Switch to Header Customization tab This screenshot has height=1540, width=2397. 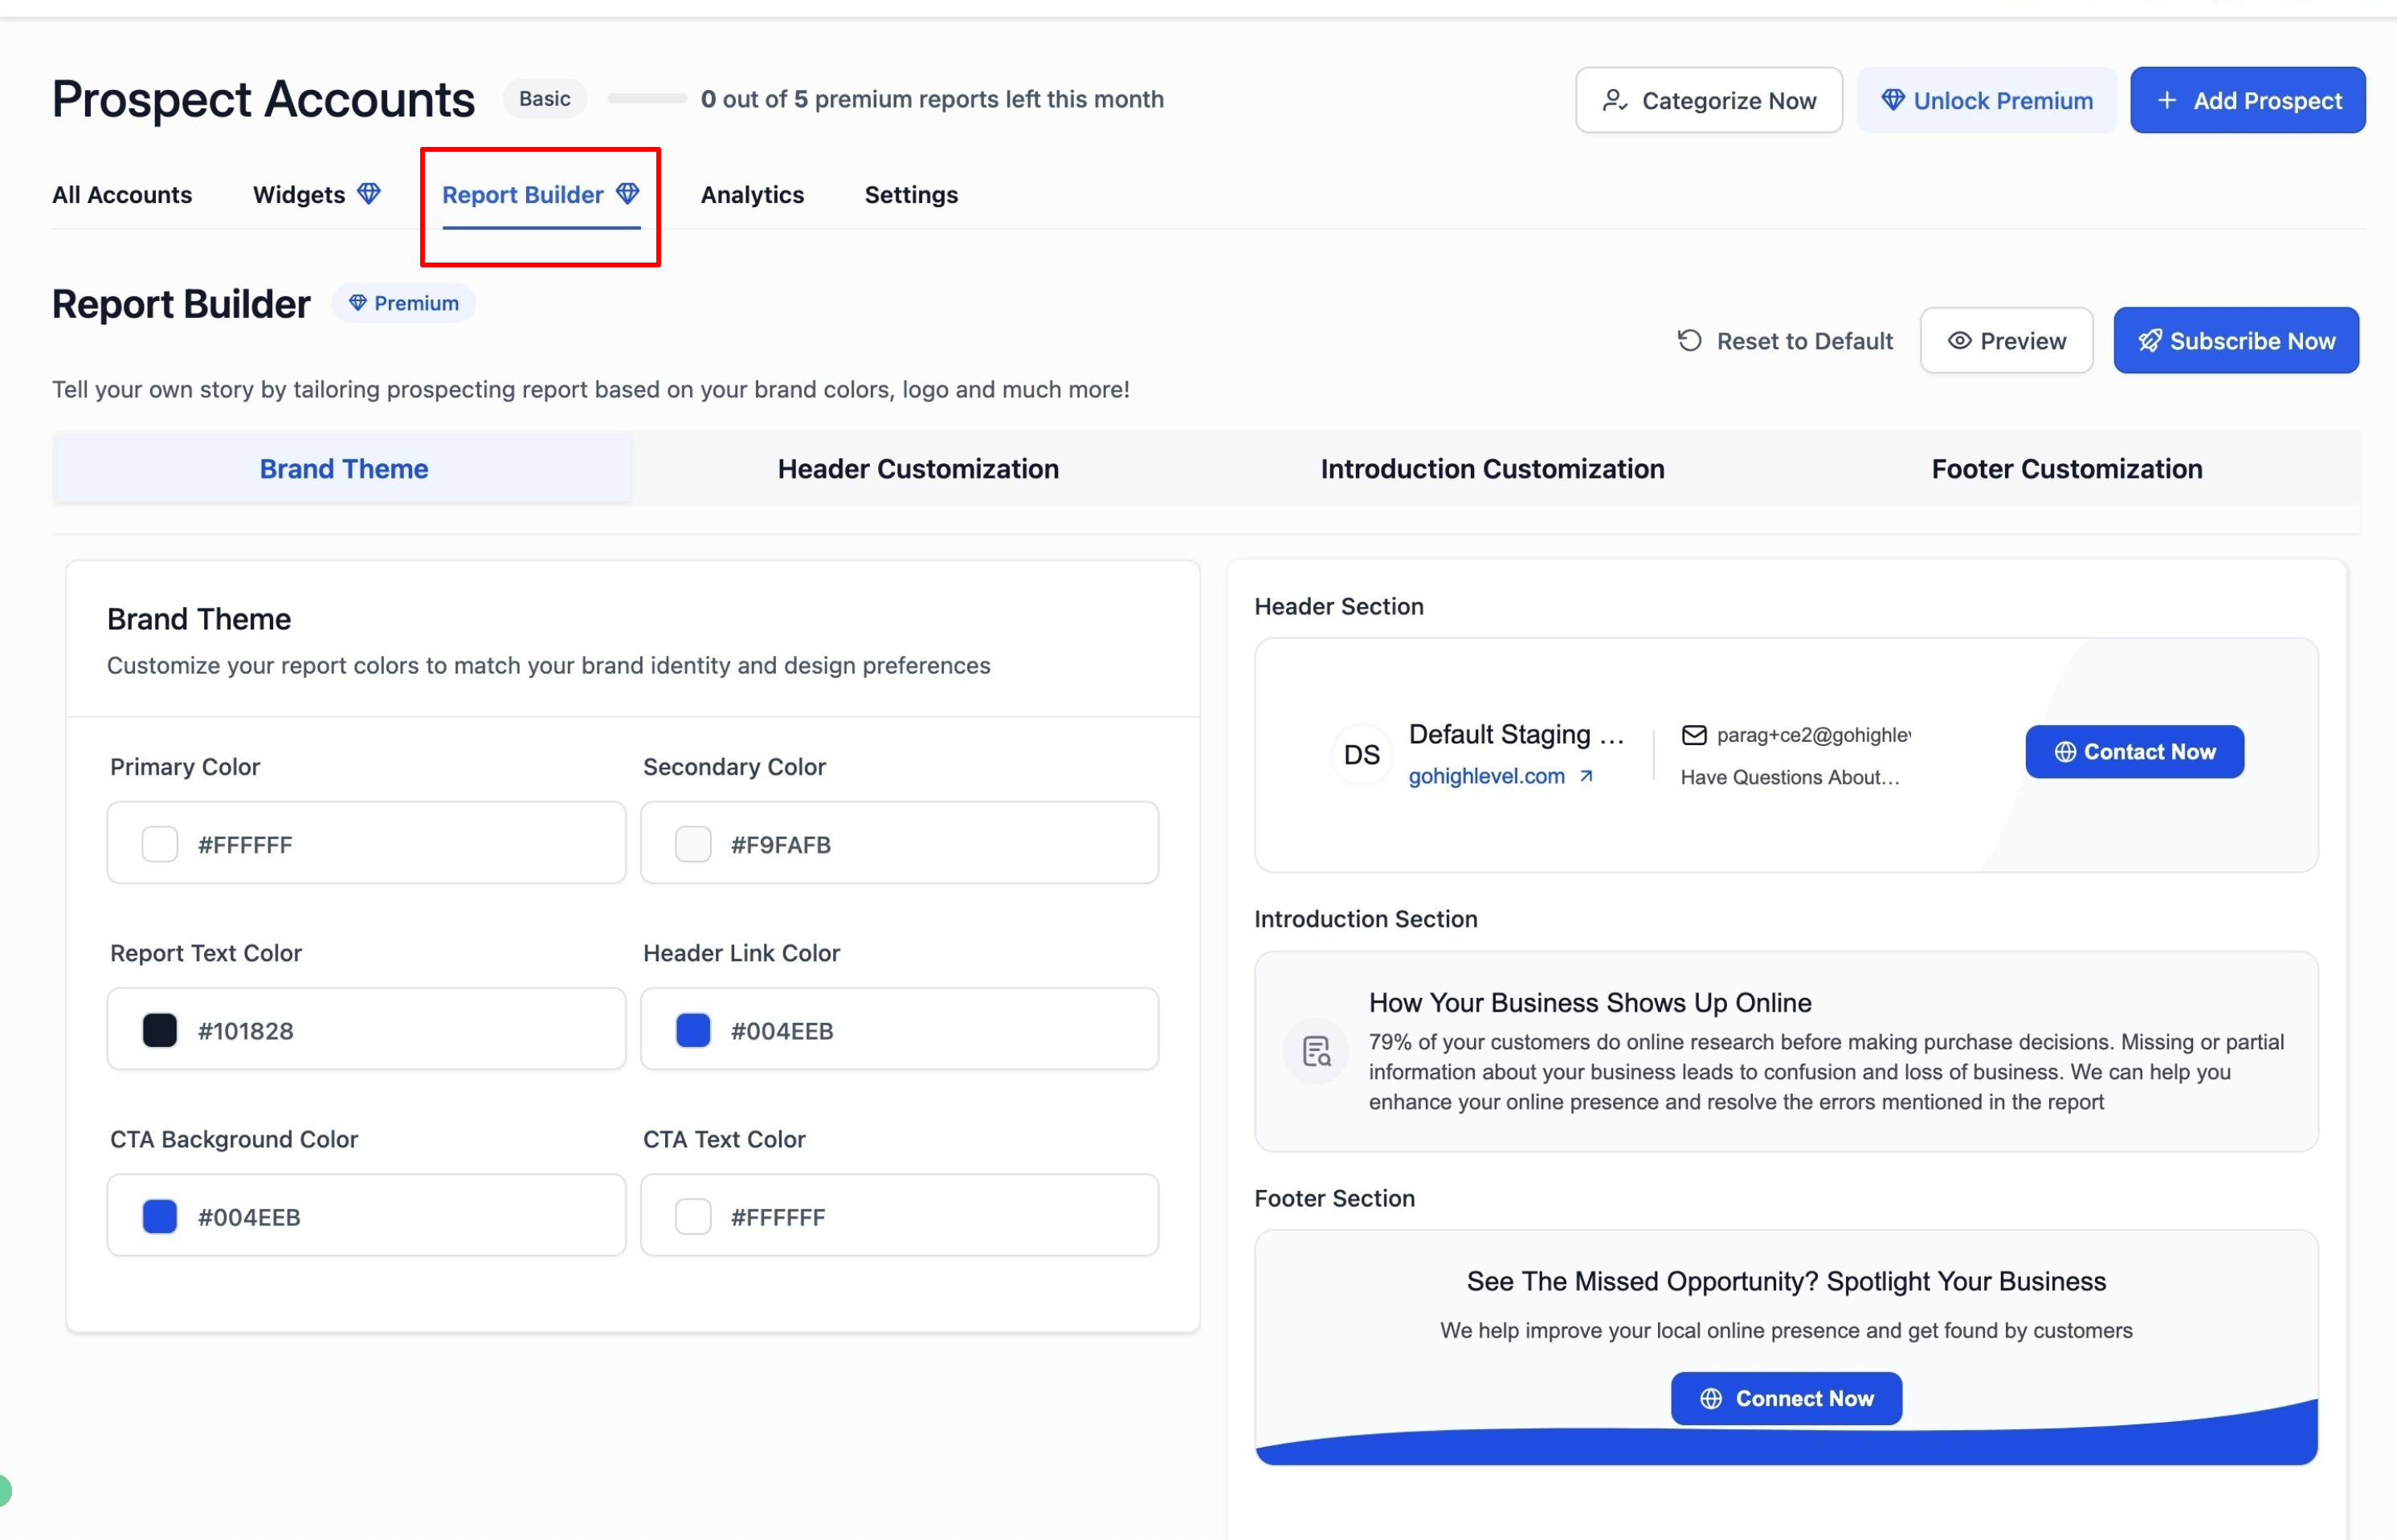[x=917, y=469]
